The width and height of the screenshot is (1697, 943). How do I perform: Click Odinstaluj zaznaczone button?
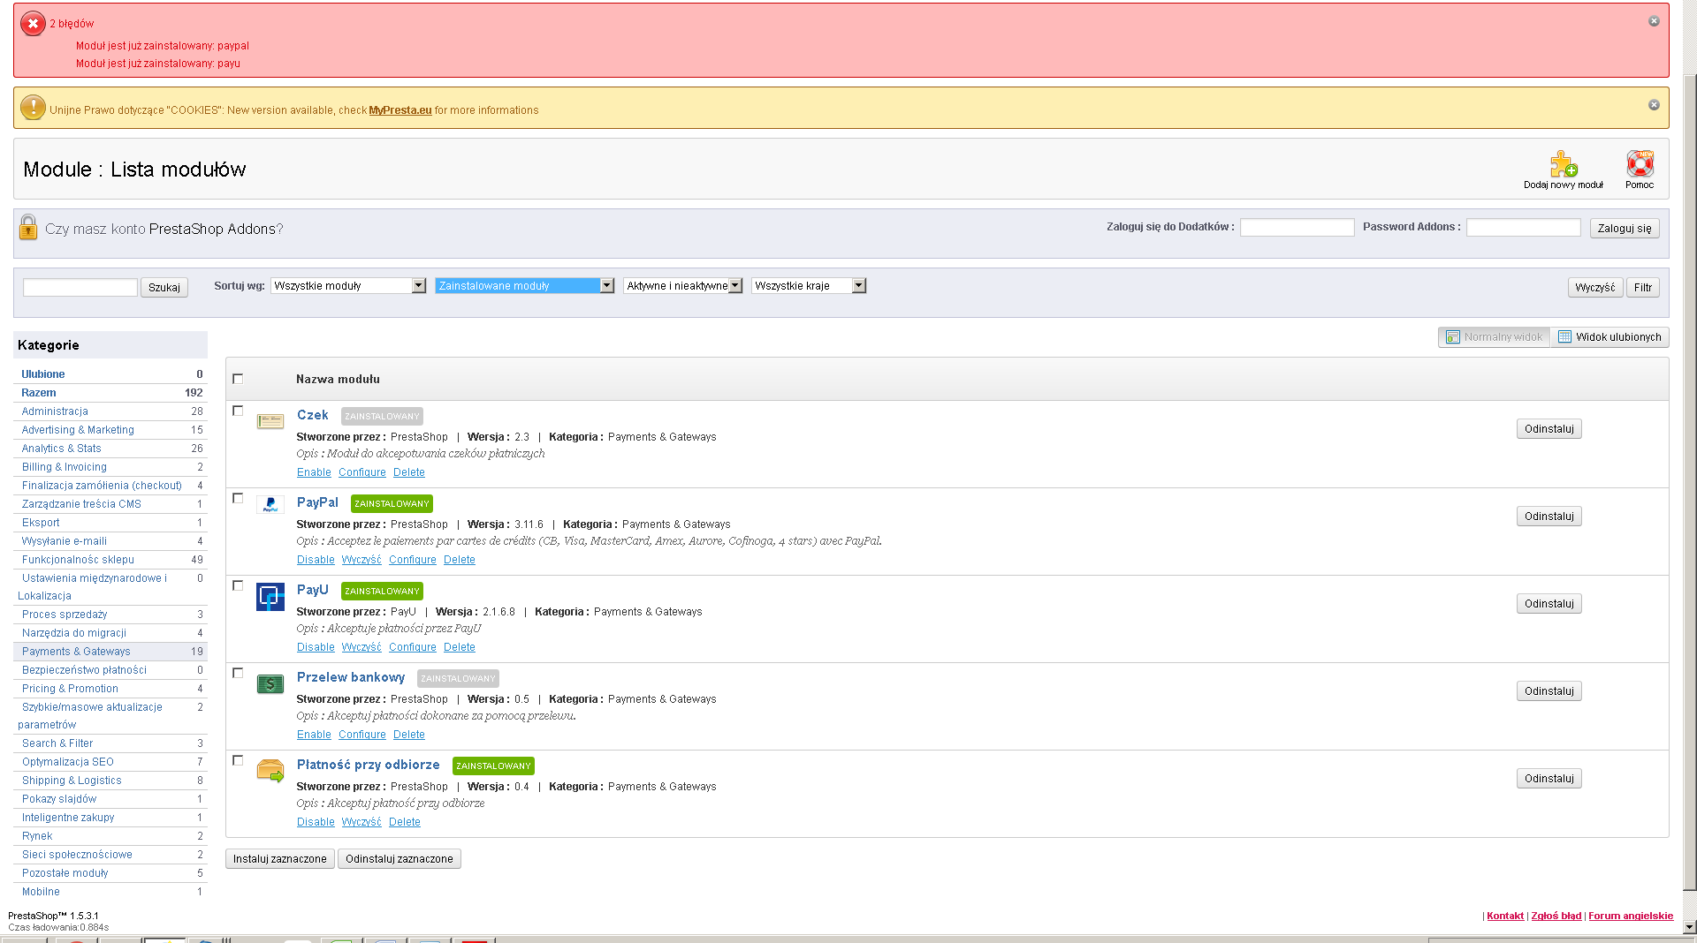(400, 859)
